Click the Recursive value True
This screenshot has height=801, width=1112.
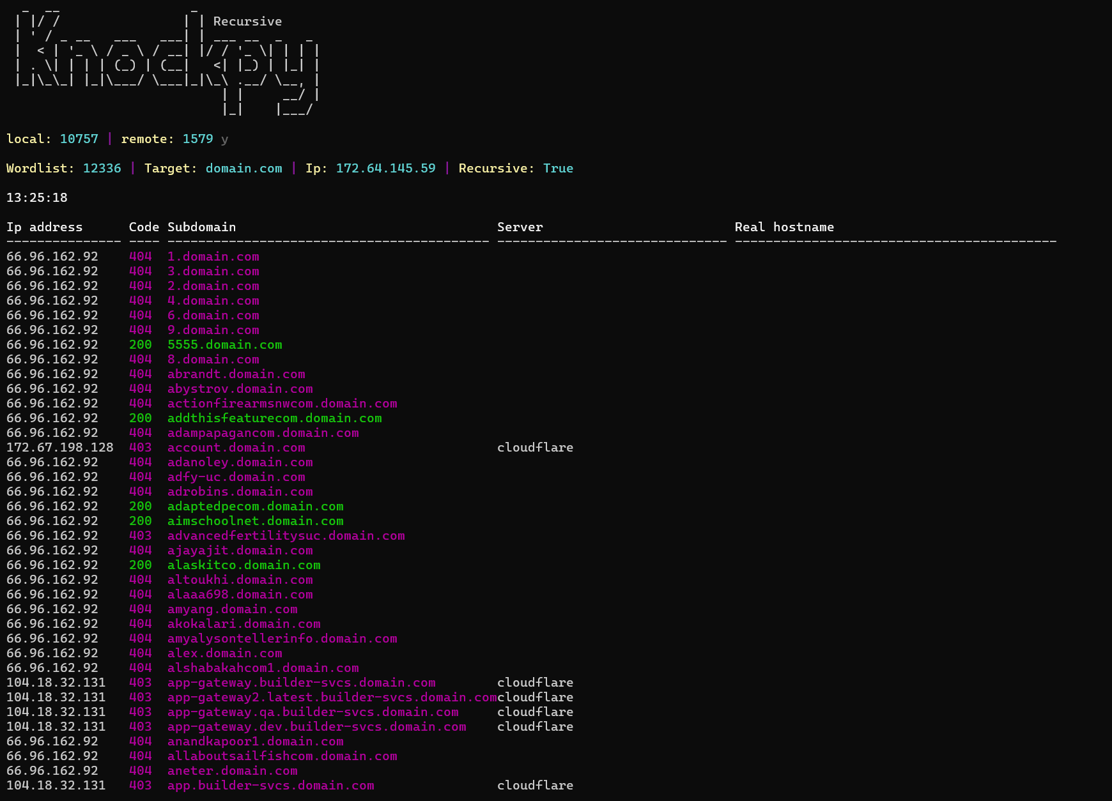click(x=559, y=168)
